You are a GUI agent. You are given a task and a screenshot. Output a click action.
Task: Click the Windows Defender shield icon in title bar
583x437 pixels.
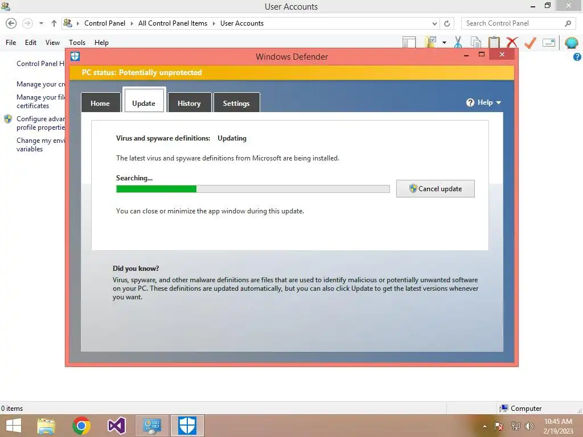[x=75, y=56]
